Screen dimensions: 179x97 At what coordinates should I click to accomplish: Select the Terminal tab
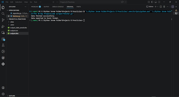(70, 7)
